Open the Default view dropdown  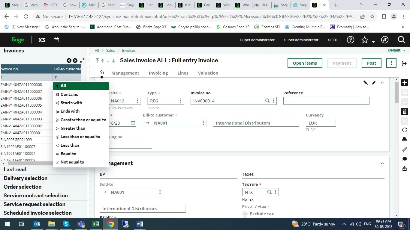397,50
